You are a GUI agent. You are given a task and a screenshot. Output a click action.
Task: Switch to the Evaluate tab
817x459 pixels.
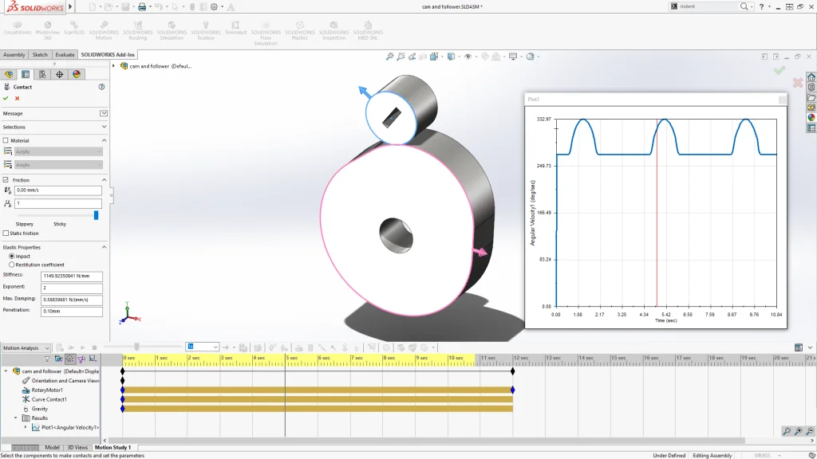click(65, 55)
